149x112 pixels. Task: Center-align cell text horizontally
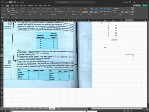(45, 12)
